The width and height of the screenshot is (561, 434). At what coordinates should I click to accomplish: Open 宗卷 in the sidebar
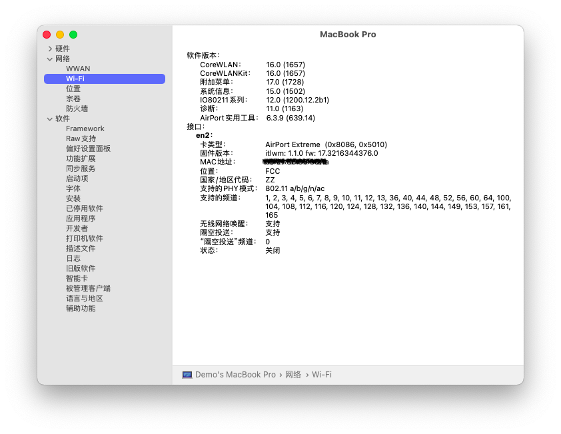click(x=73, y=99)
